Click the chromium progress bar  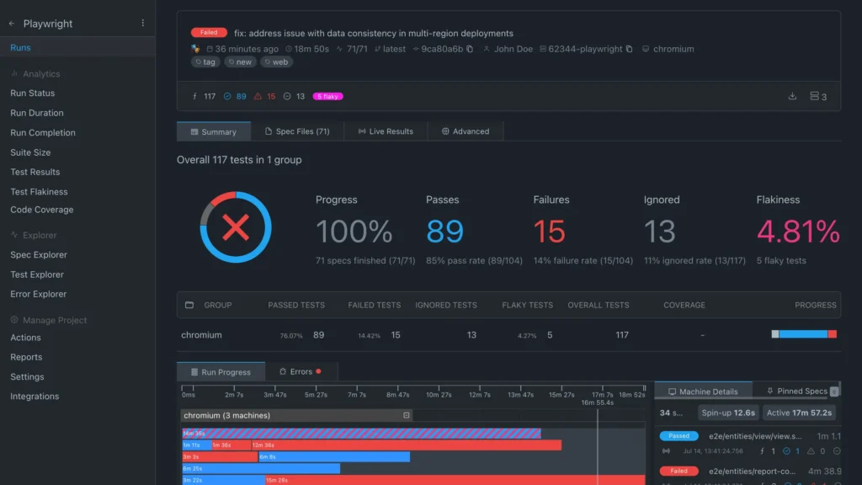tap(803, 334)
